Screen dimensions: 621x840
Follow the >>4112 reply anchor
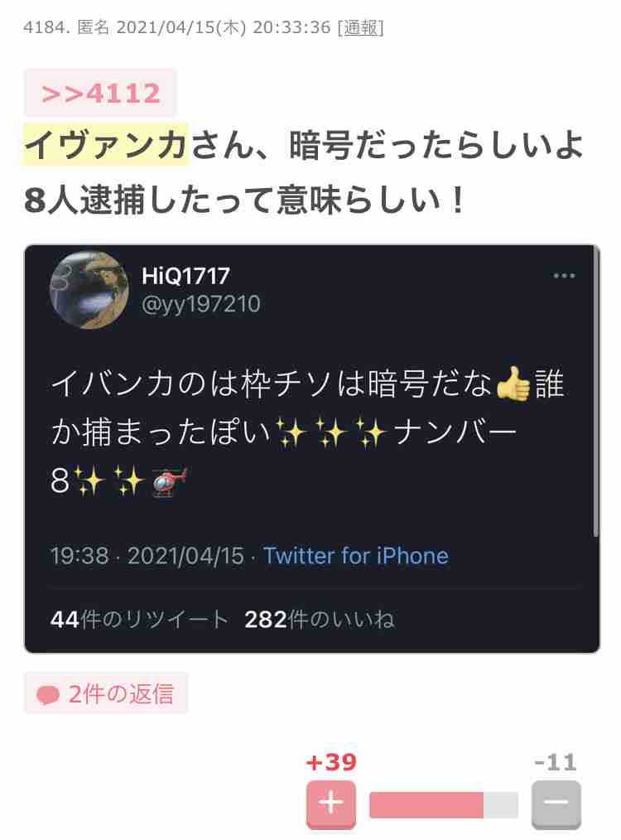point(100,94)
